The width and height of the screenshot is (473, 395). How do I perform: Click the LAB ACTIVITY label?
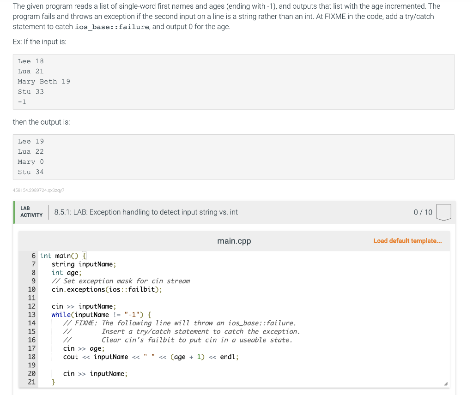click(x=31, y=212)
